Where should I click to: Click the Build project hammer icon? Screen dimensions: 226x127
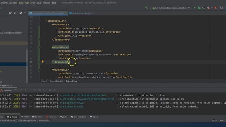point(147,8)
